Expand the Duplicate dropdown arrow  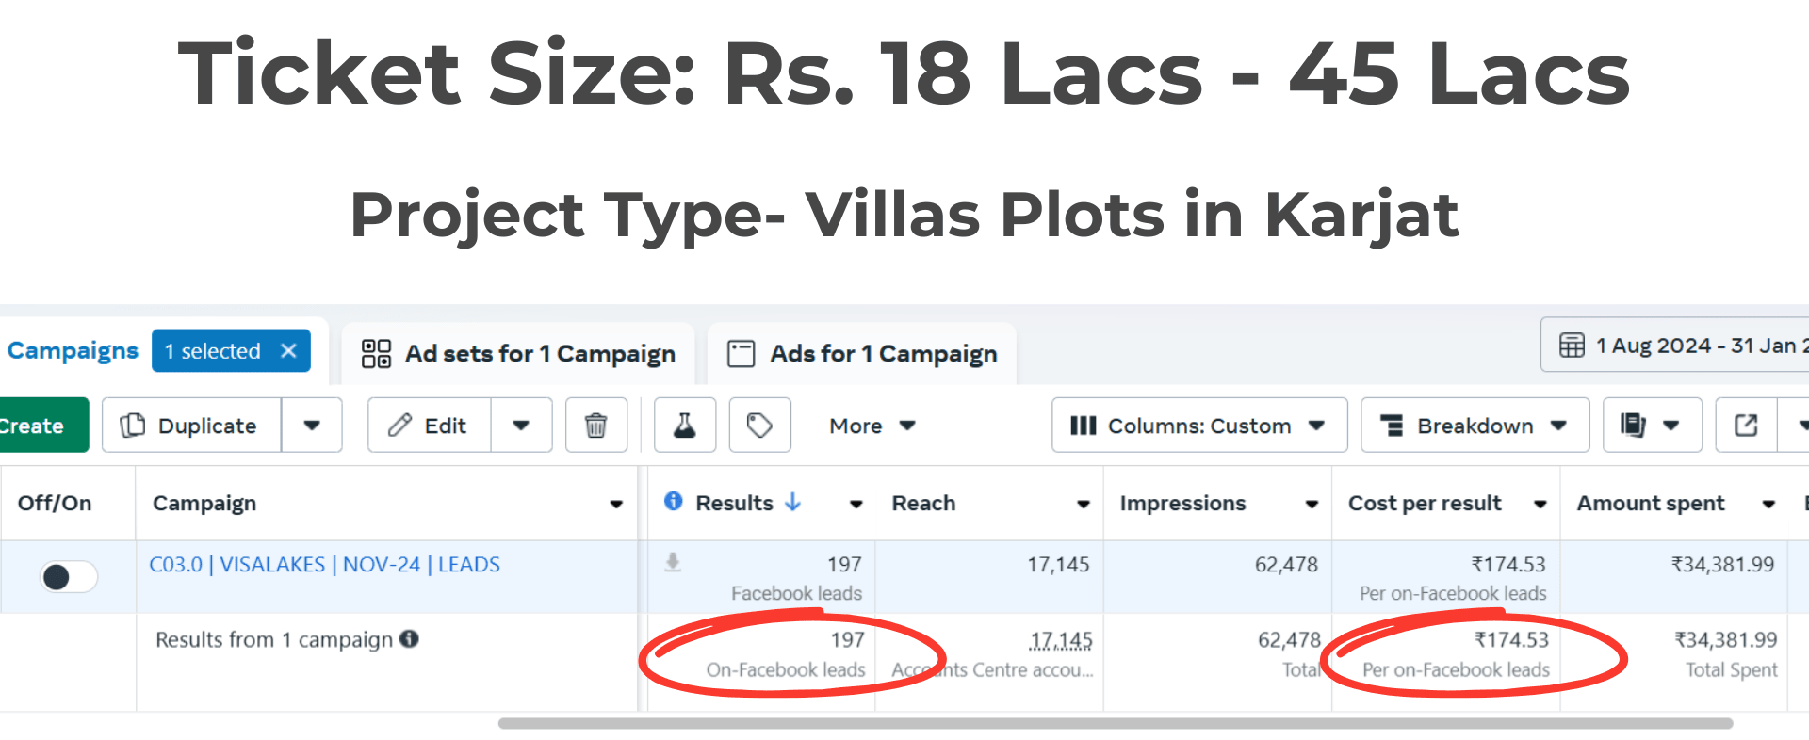(312, 426)
